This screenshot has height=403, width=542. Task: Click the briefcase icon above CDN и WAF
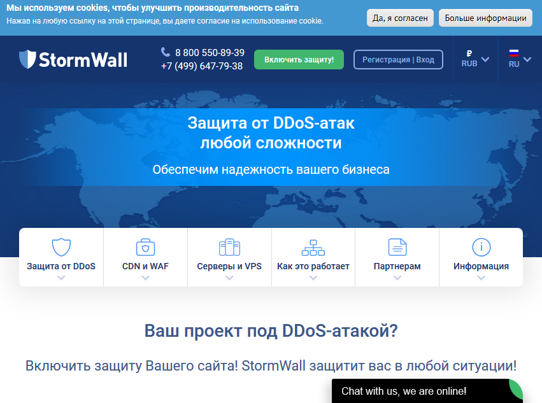pyautogui.click(x=145, y=247)
